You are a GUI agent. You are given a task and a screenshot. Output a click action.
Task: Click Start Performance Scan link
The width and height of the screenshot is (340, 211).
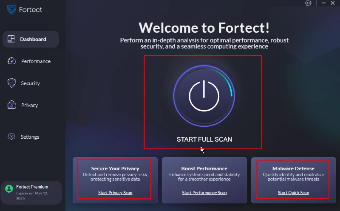(x=204, y=193)
